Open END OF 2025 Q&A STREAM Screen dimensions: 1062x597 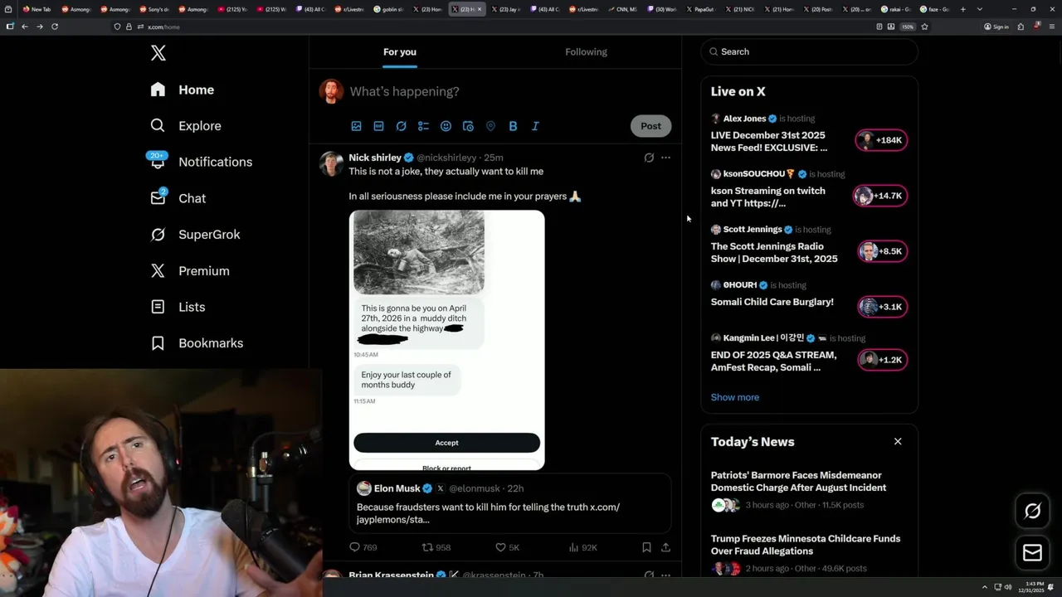pos(774,361)
